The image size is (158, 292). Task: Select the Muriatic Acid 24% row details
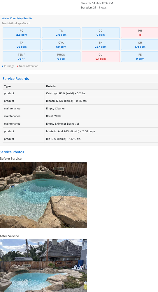pos(101,131)
